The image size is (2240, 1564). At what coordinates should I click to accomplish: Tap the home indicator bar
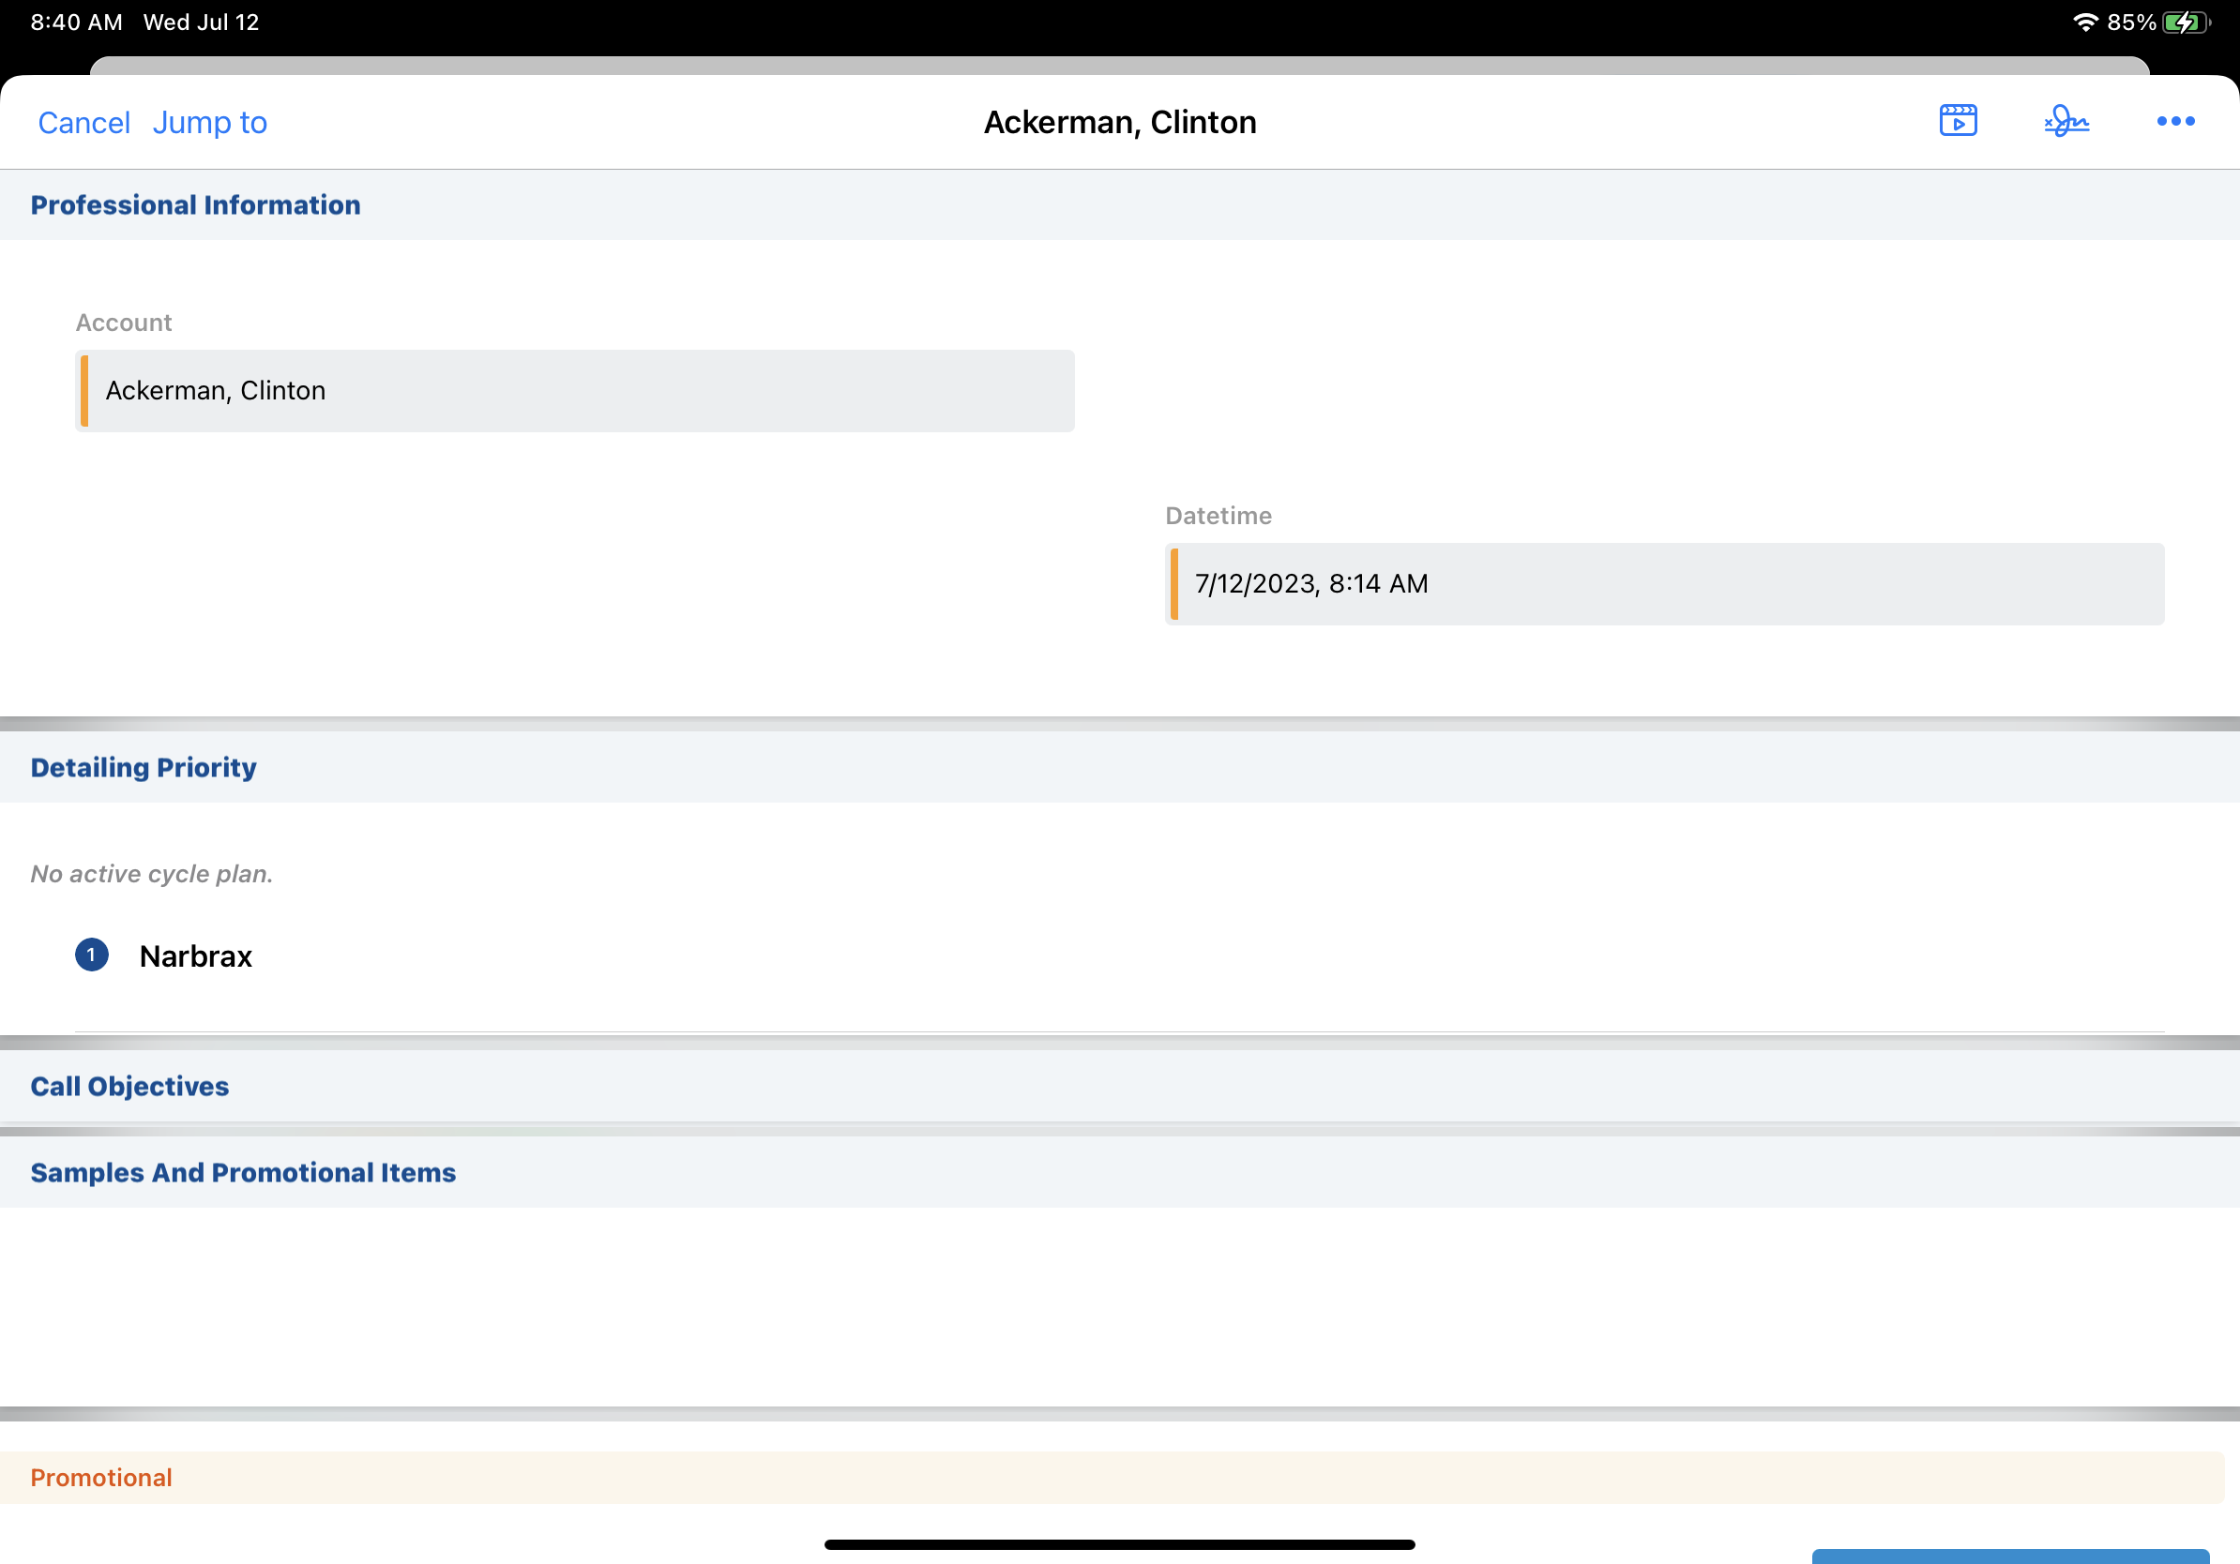(1119, 1544)
